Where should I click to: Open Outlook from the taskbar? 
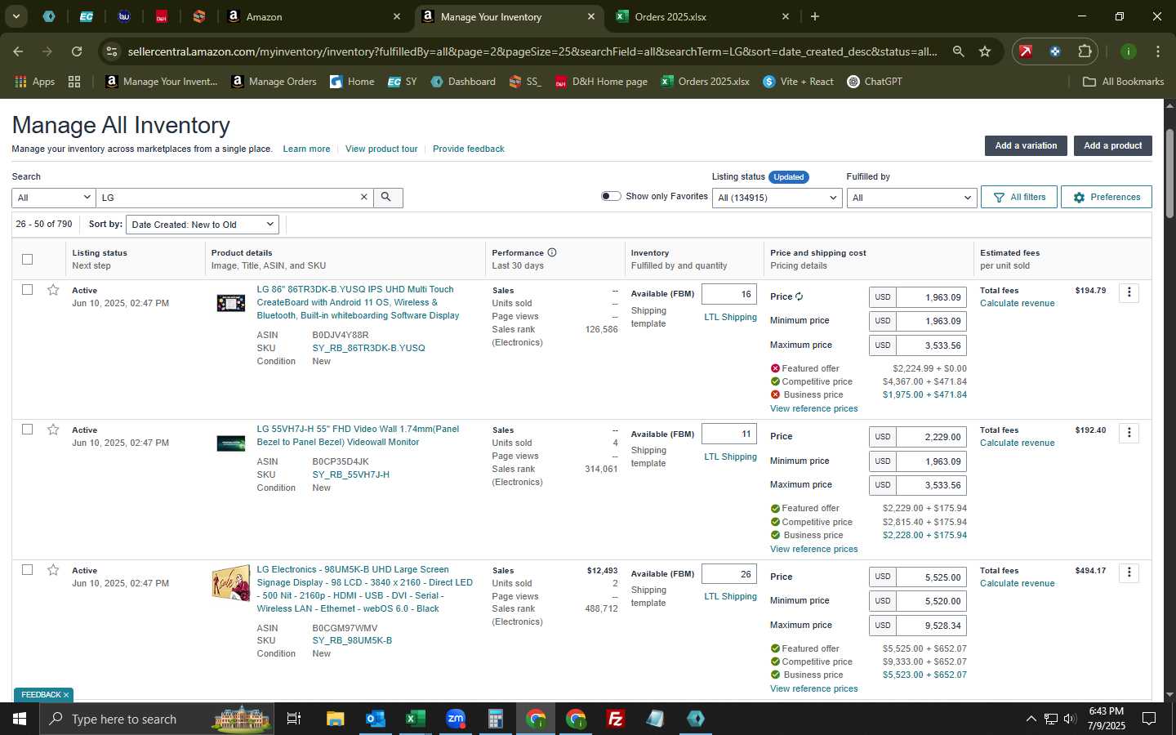click(375, 719)
